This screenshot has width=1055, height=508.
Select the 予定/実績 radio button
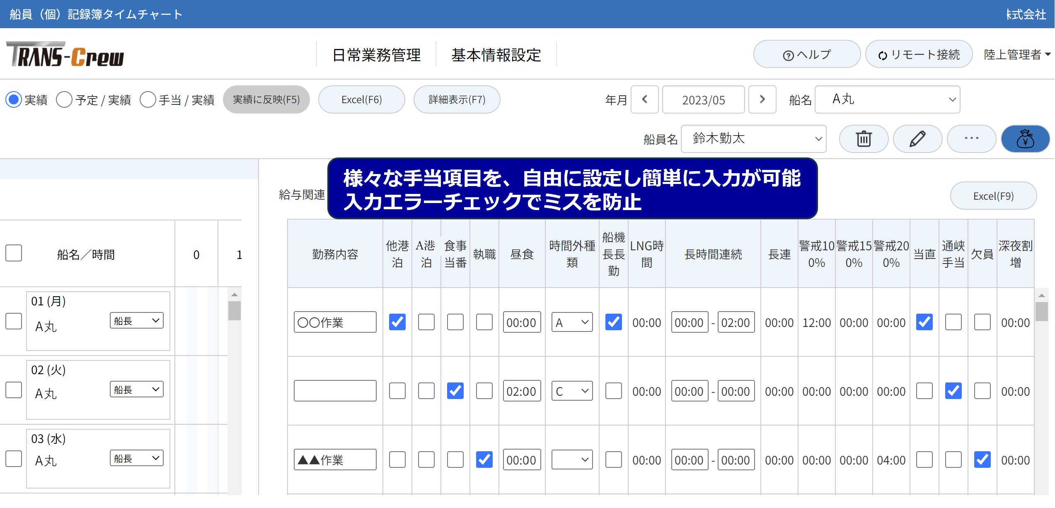(65, 99)
